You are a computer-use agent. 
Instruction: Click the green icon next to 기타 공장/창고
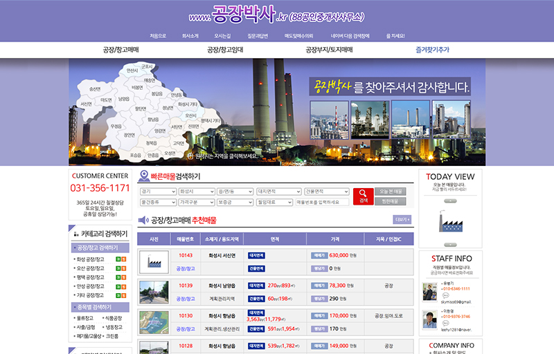click(x=118, y=295)
